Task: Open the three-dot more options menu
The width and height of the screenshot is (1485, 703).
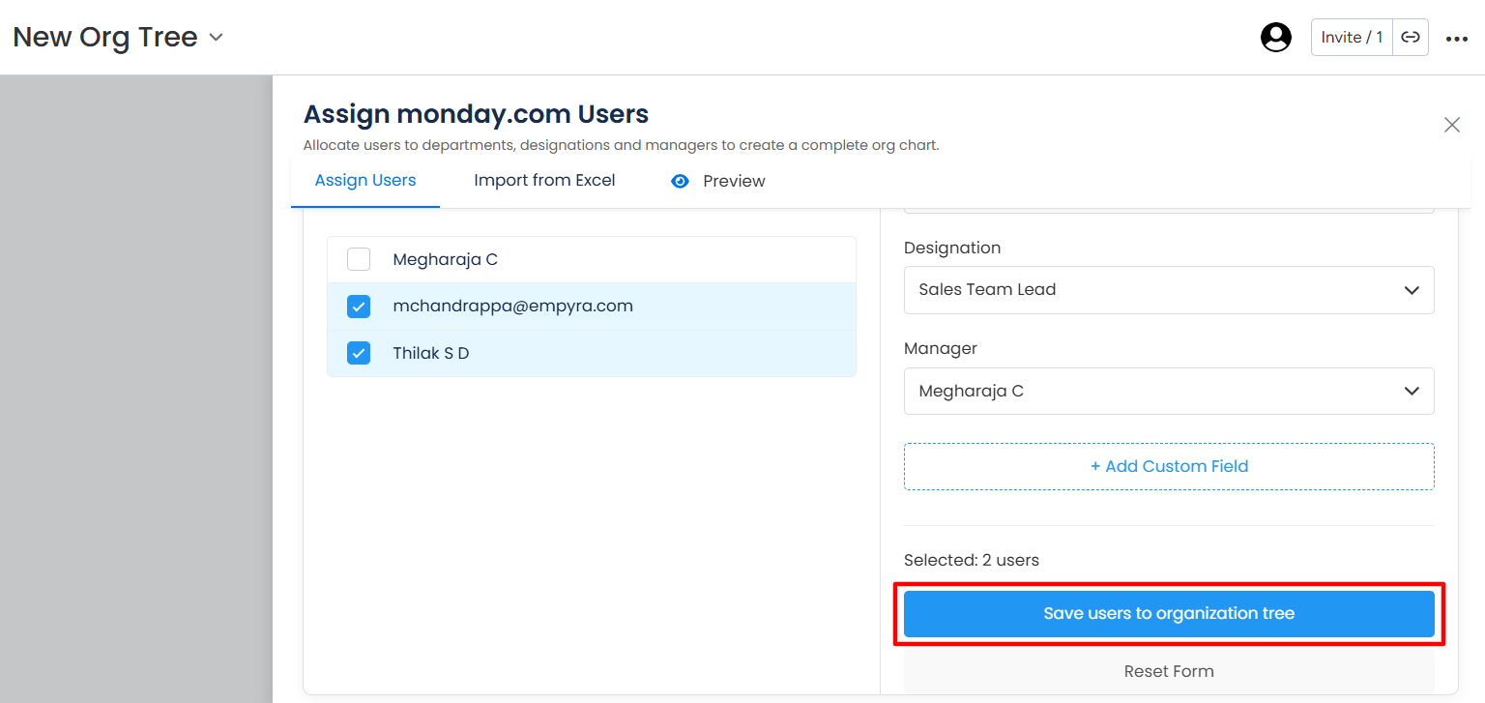Action: pyautogui.click(x=1457, y=39)
